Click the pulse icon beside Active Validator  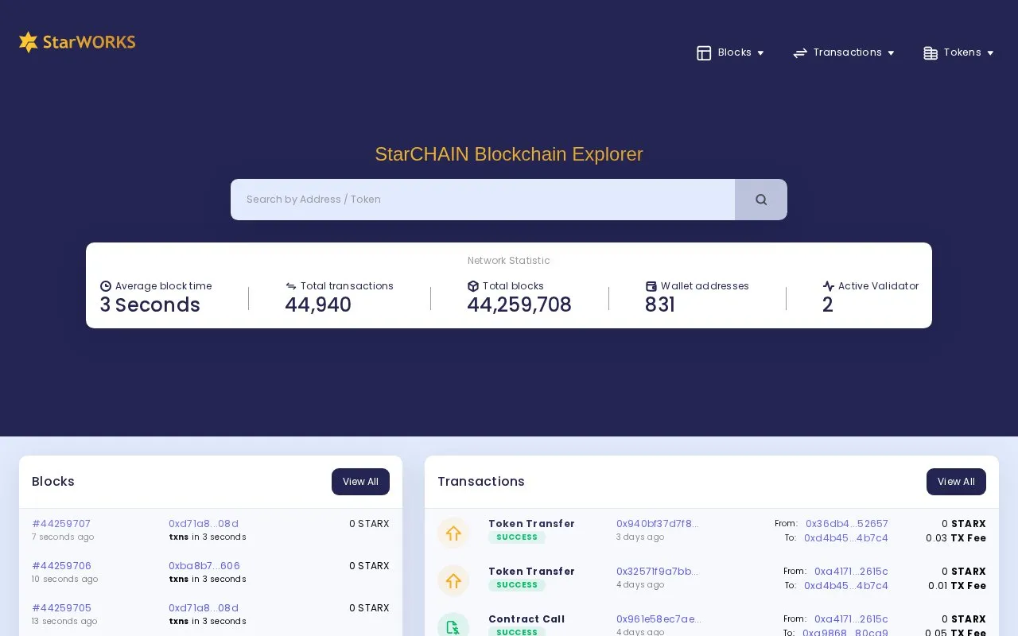pos(829,286)
